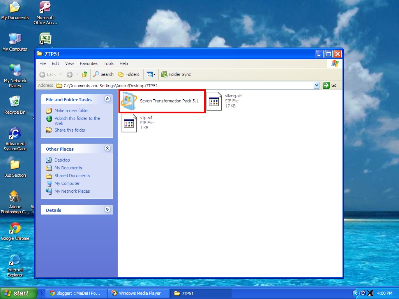The width and height of the screenshot is (399, 299).
Task: Open the View menu
Action: 69,63
